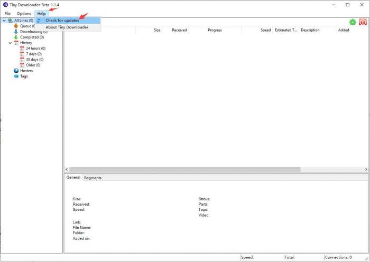Click the orange Queue icon

[x=16, y=26]
